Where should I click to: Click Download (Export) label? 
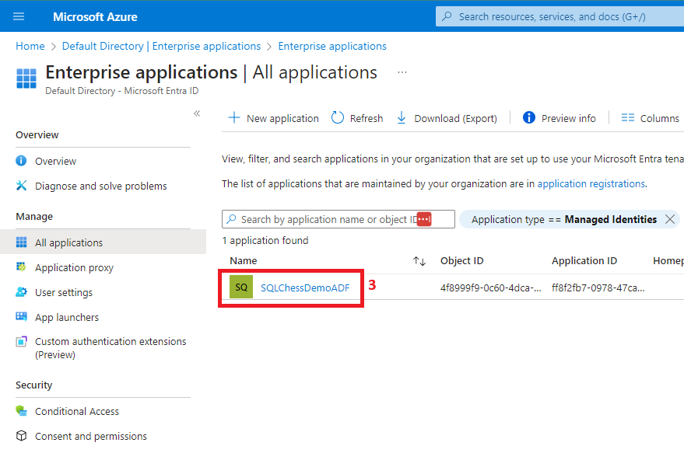[455, 118]
